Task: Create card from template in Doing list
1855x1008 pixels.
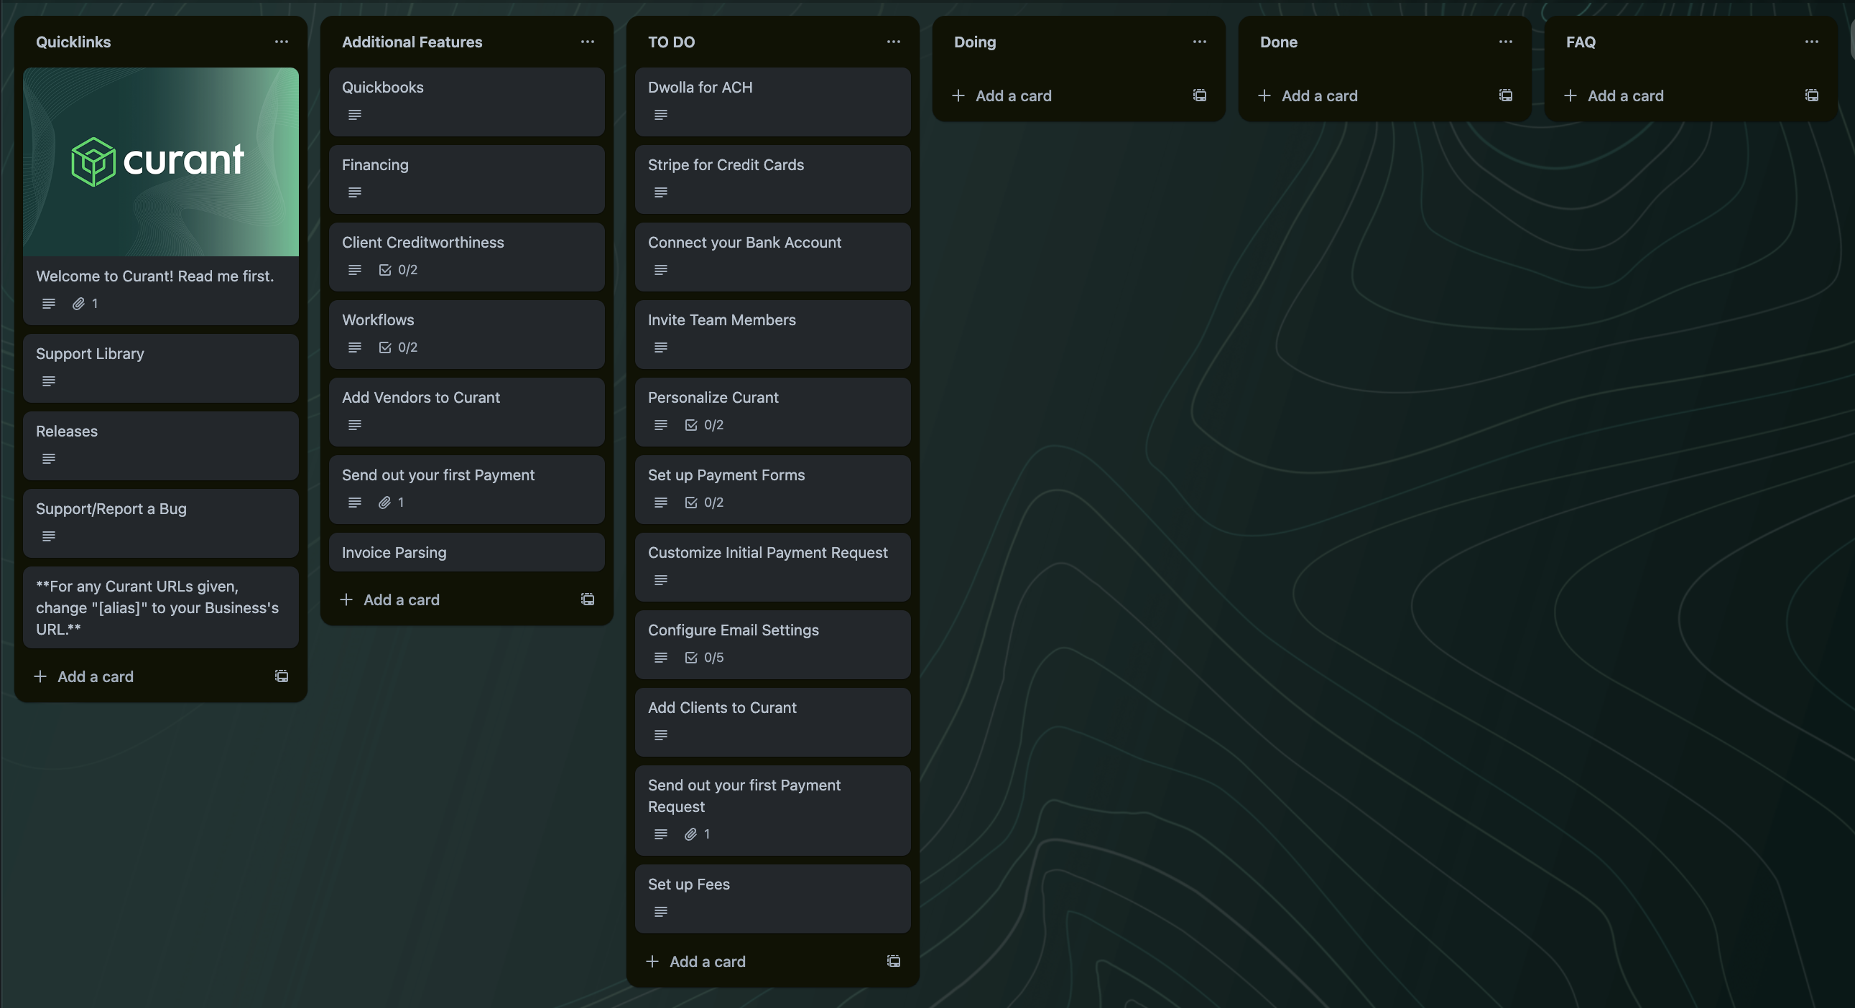Action: coord(1200,95)
